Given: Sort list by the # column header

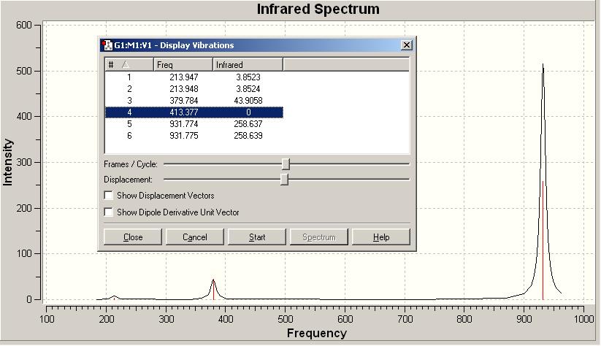Looking at the screenshot, I should coord(129,65).
